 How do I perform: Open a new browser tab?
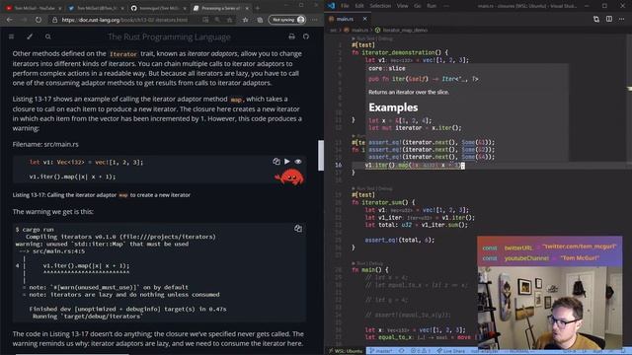click(258, 8)
